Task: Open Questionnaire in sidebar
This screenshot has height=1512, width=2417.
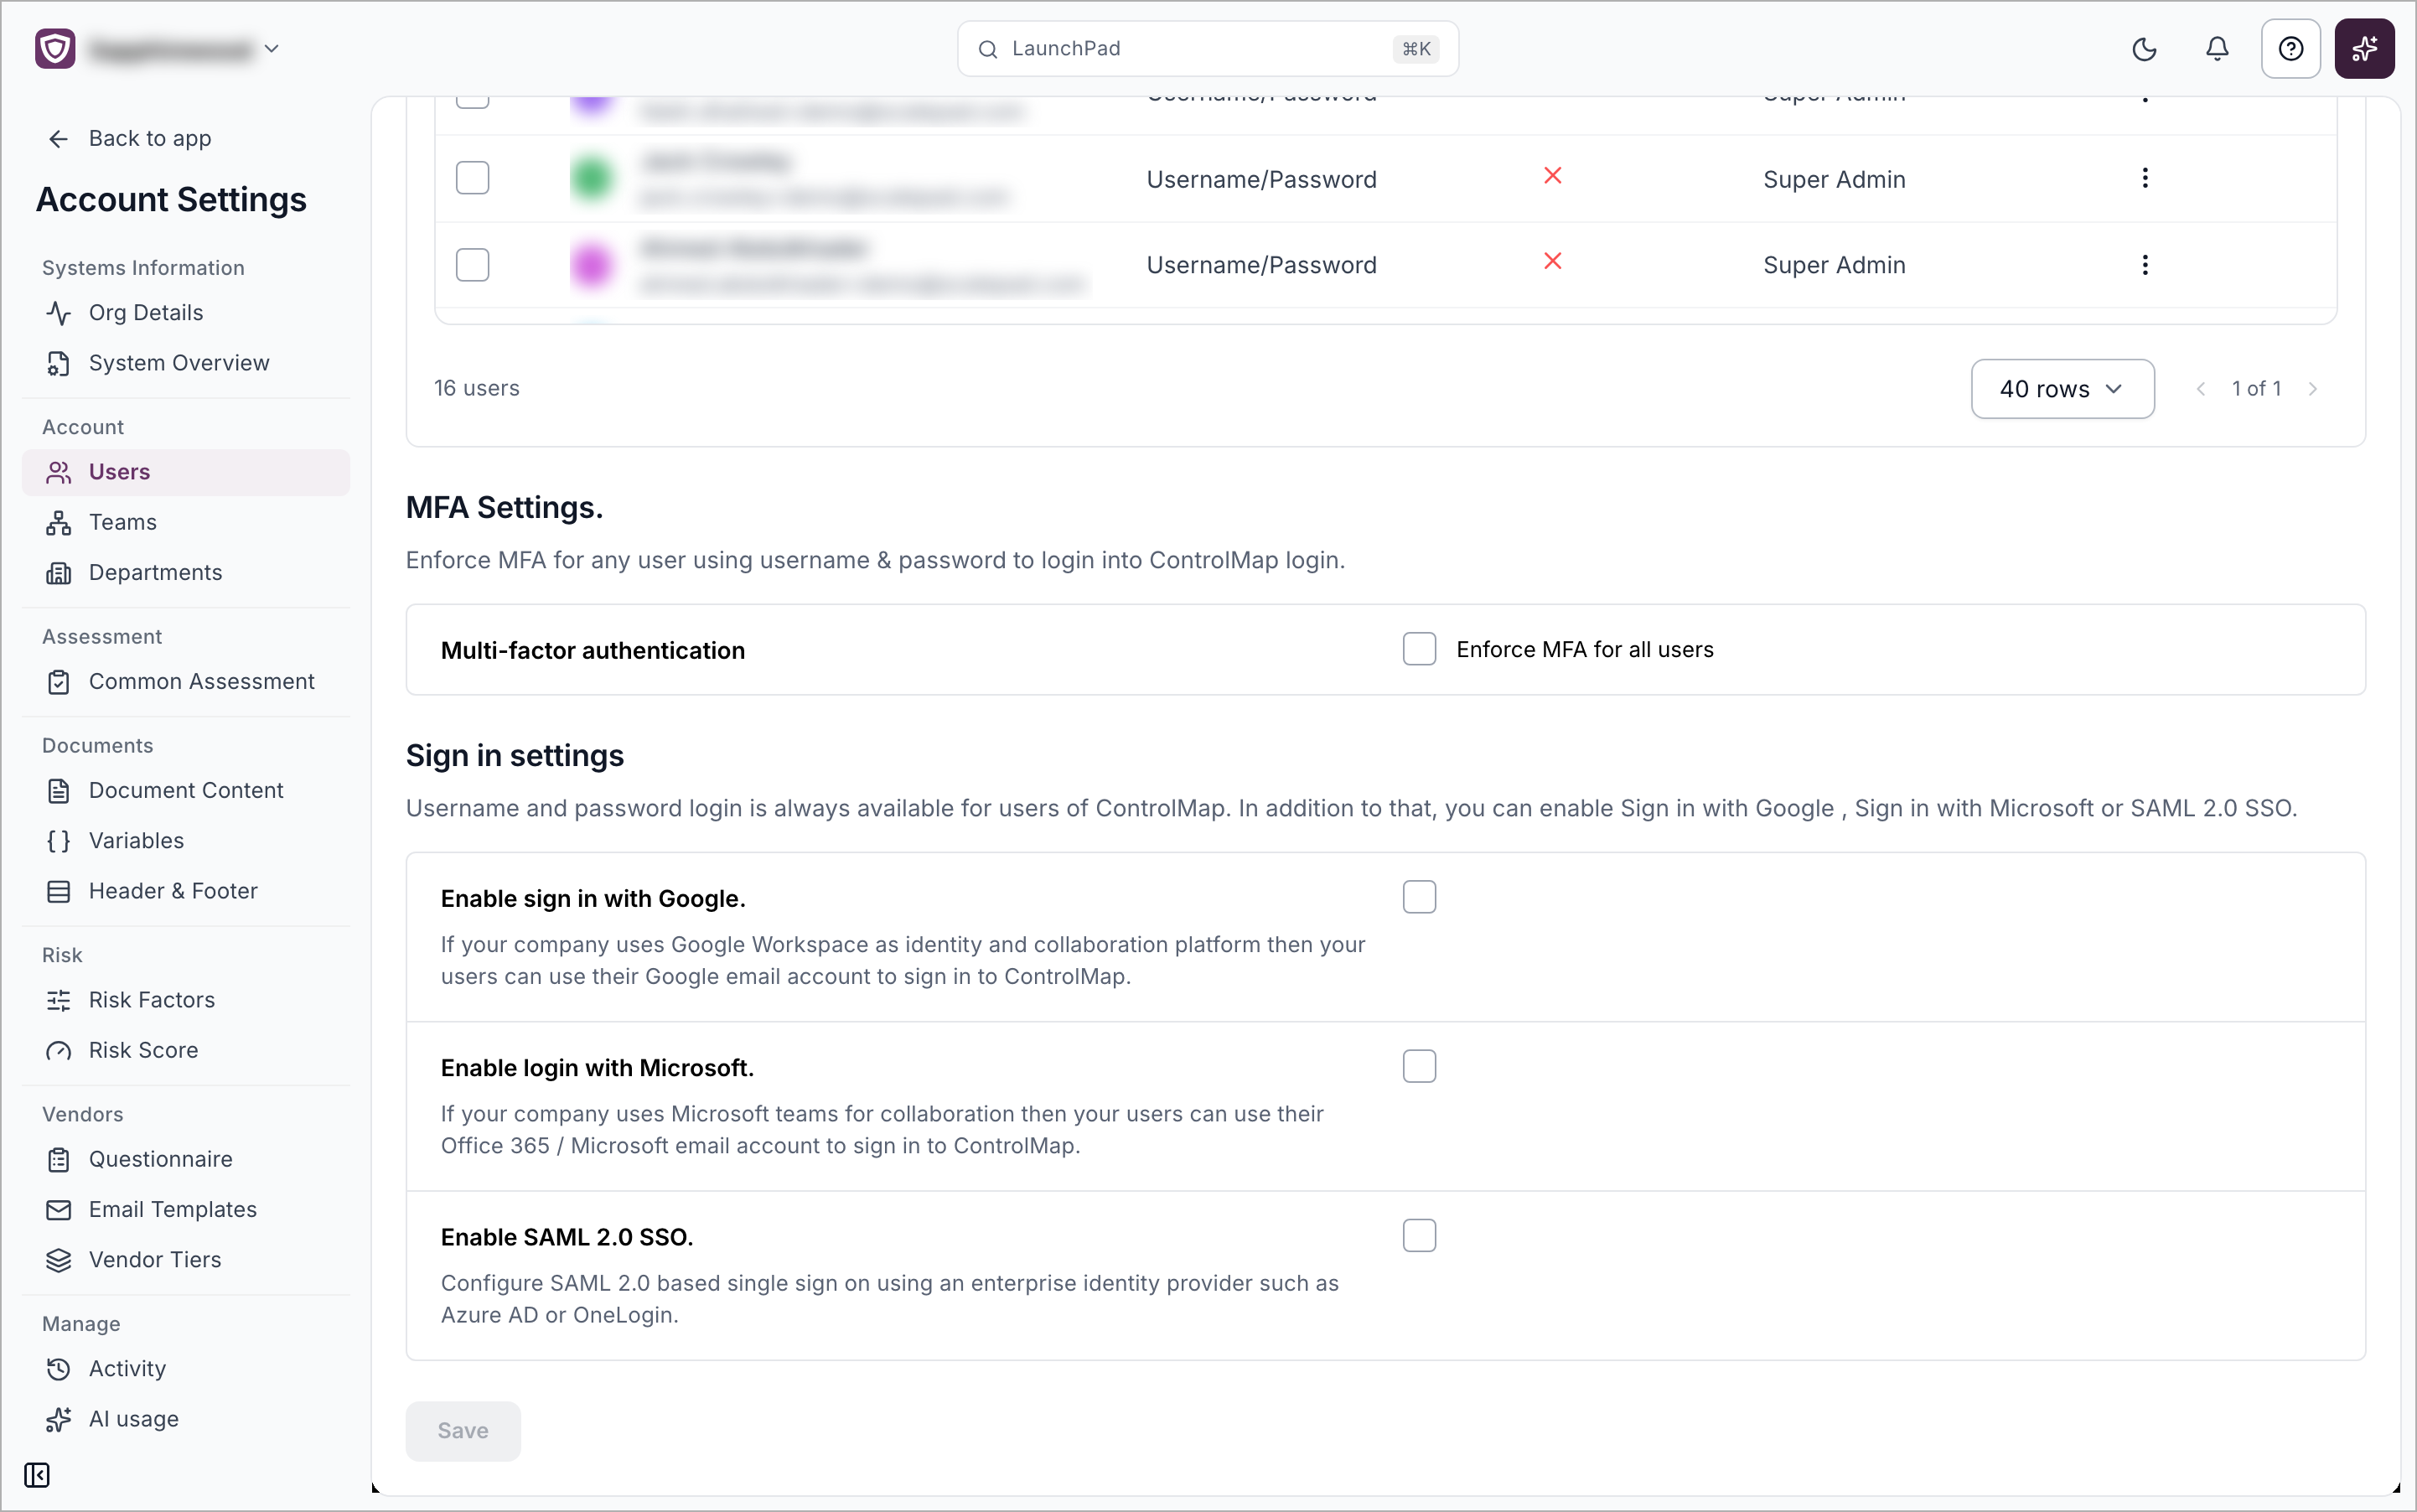Action: tap(186, 1160)
